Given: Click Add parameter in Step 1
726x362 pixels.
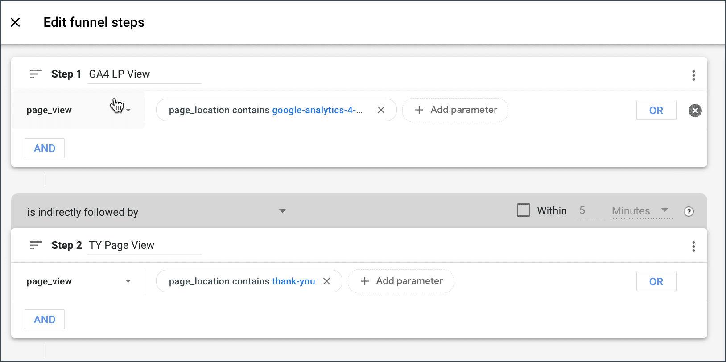Looking at the screenshot, I should pyautogui.click(x=456, y=110).
